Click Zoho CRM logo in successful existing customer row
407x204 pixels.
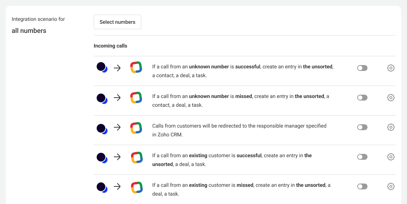137,157
